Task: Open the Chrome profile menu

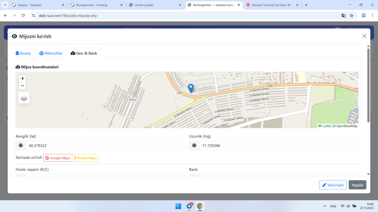Action: pos(364,16)
